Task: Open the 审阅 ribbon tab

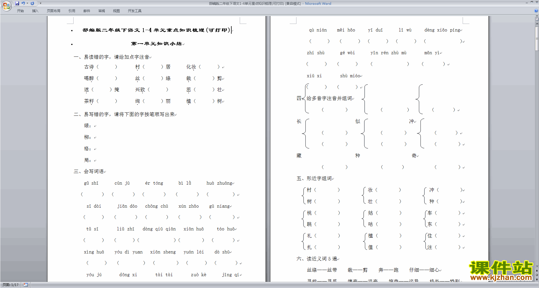Action: pos(102,11)
